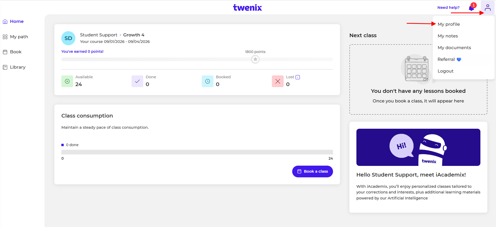Open My path in sidebar

point(19,37)
